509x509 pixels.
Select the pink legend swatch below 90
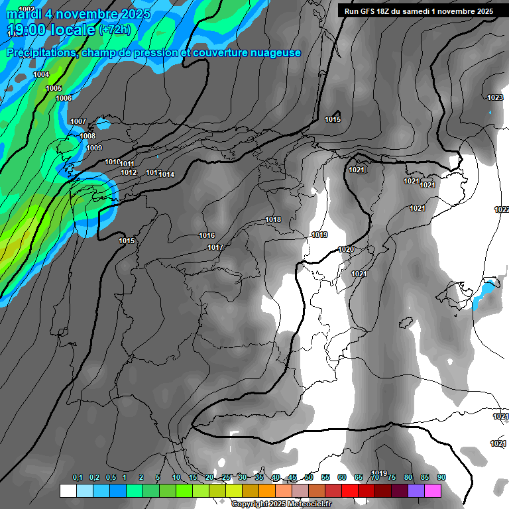tap(433, 490)
